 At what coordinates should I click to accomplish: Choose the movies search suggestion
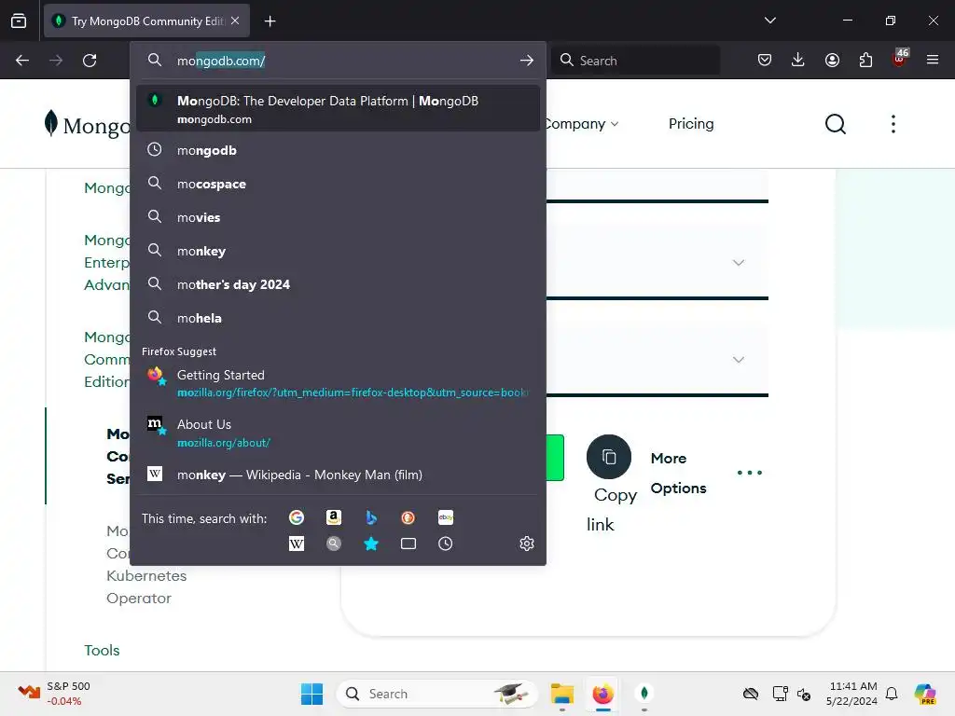(338, 217)
